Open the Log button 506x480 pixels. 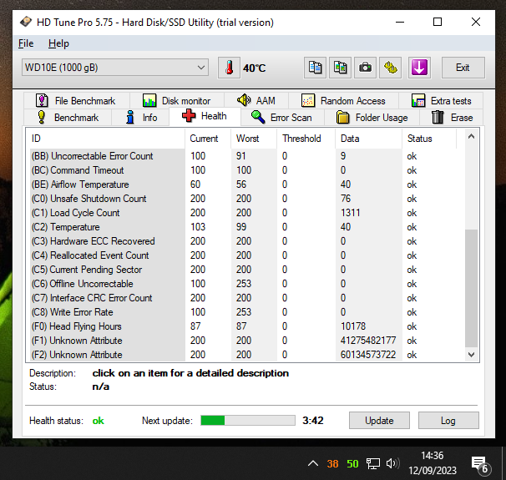(448, 421)
